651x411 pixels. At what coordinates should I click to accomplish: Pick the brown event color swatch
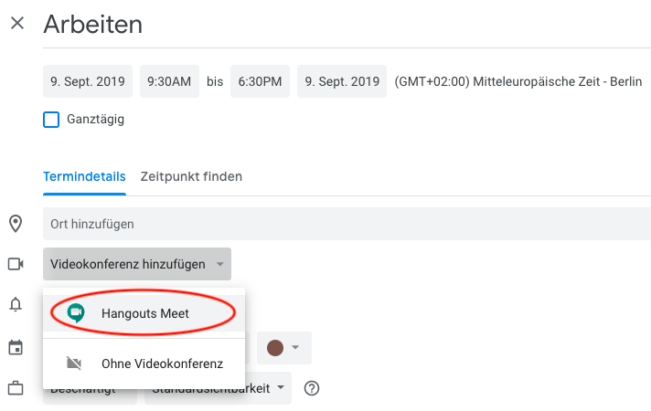tap(275, 348)
